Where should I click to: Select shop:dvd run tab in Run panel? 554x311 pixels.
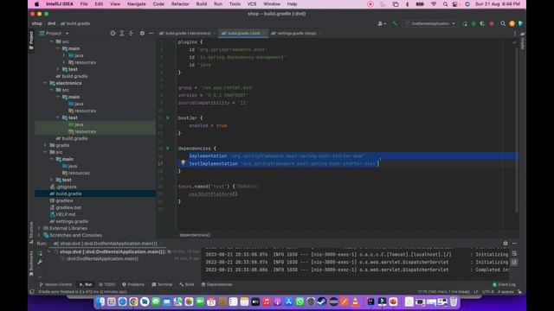107,244
